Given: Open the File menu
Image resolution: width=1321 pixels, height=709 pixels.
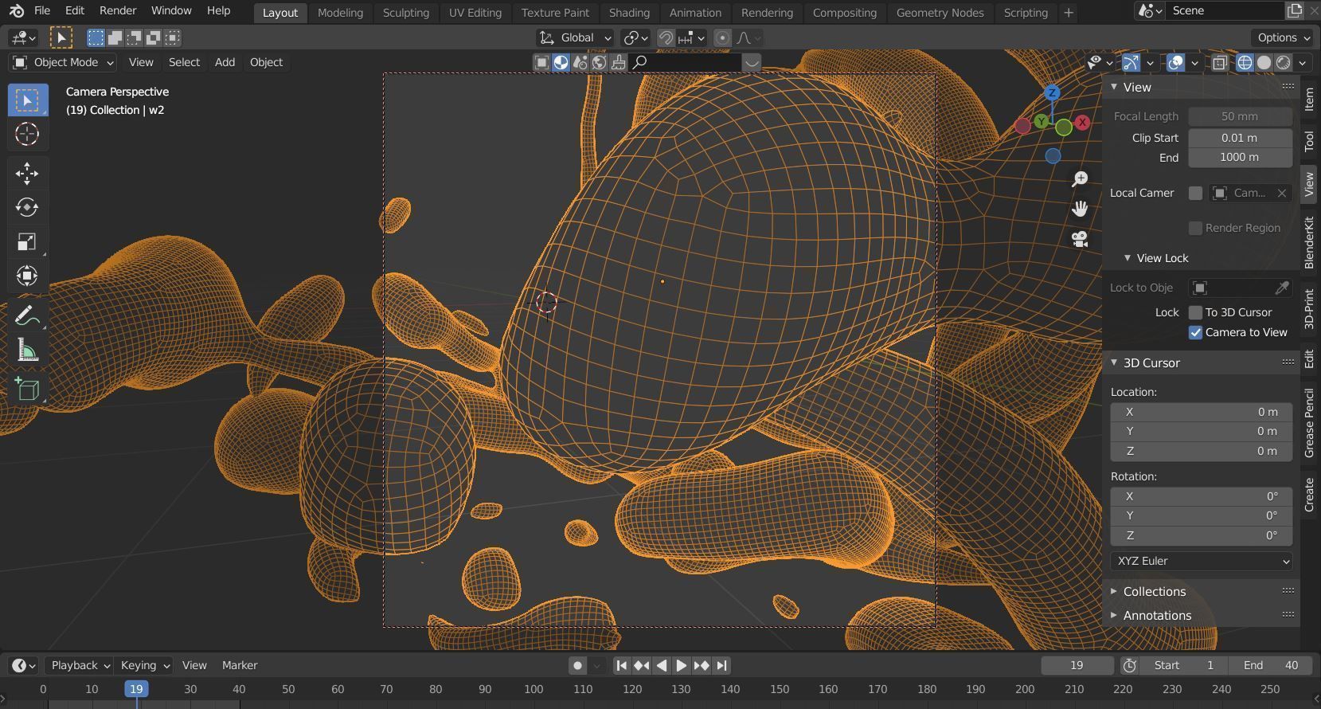Looking at the screenshot, I should [42, 11].
